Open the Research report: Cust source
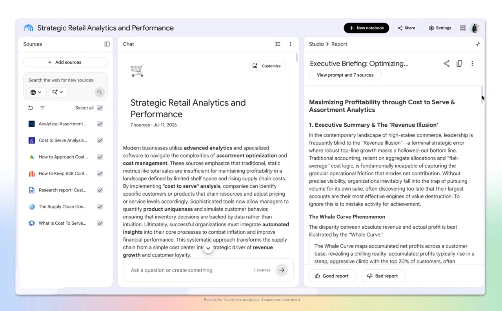Screen dimensions: 502x311 coord(62,190)
